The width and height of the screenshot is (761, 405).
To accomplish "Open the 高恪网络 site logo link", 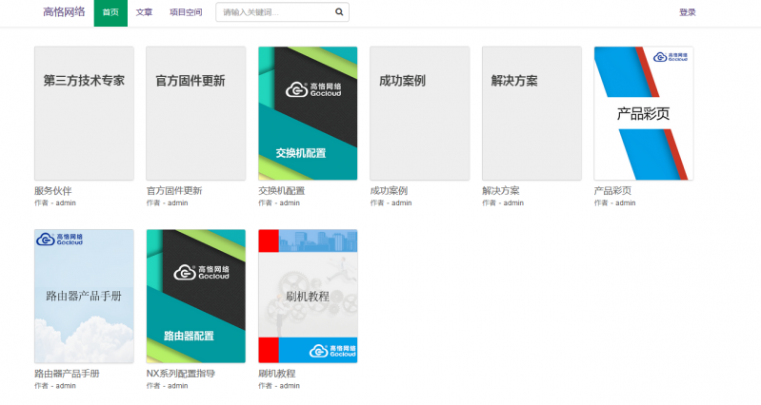I will (x=64, y=12).
